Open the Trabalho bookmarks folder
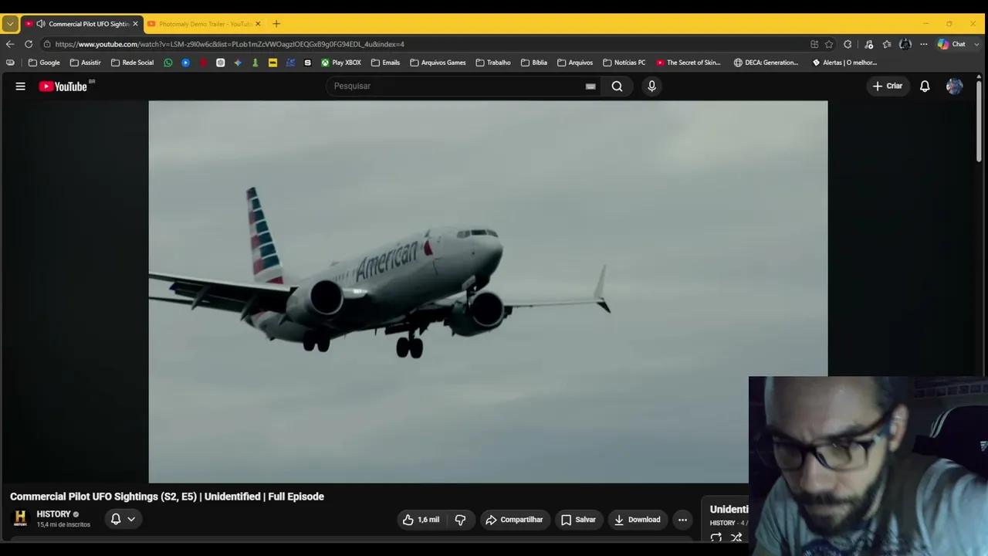This screenshot has height=556, width=988. [493, 63]
